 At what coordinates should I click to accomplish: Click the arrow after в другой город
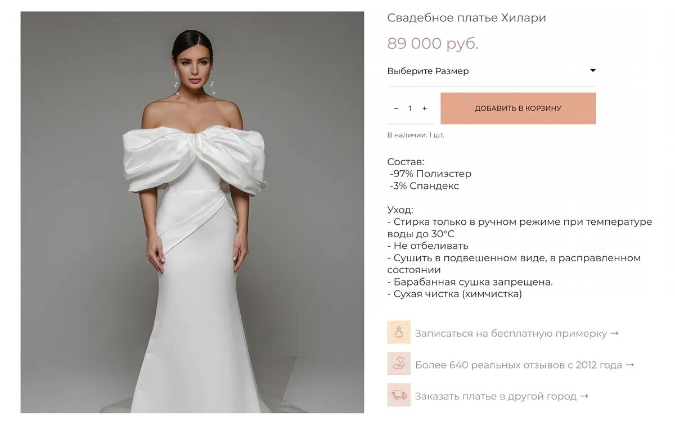584,396
